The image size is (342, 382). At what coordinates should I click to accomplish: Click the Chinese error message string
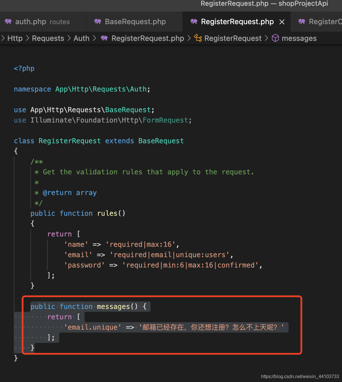click(212, 327)
